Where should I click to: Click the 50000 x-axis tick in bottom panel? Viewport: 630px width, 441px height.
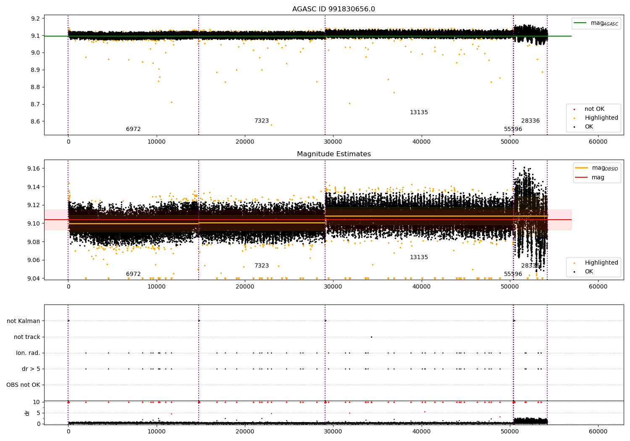pos(510,432)
